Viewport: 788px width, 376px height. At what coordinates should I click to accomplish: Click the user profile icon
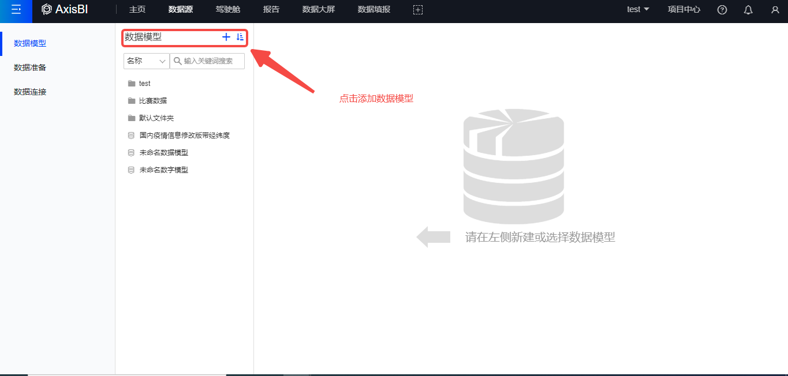775,10
